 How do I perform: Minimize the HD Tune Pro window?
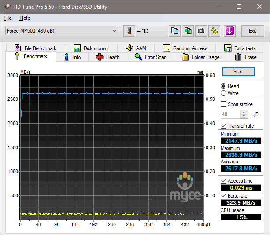click(219, 7)
